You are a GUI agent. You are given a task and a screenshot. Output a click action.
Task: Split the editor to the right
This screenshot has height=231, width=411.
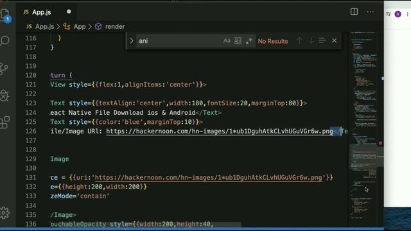[x=354, y=12]
